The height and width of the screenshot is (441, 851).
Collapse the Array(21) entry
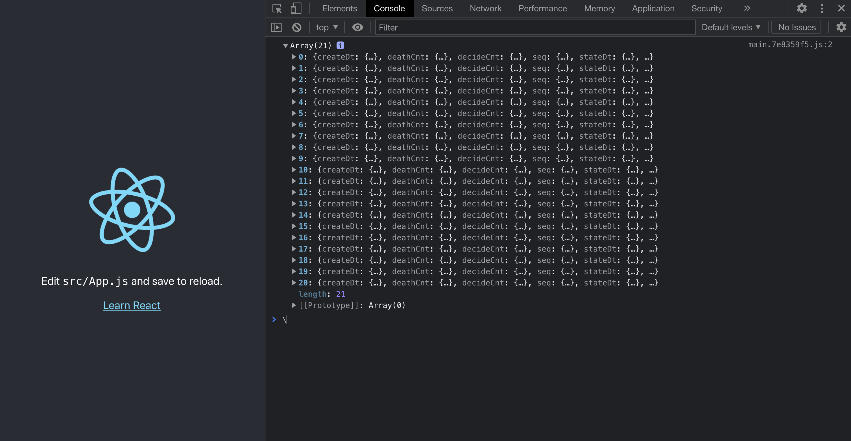[x=285, y=45]
